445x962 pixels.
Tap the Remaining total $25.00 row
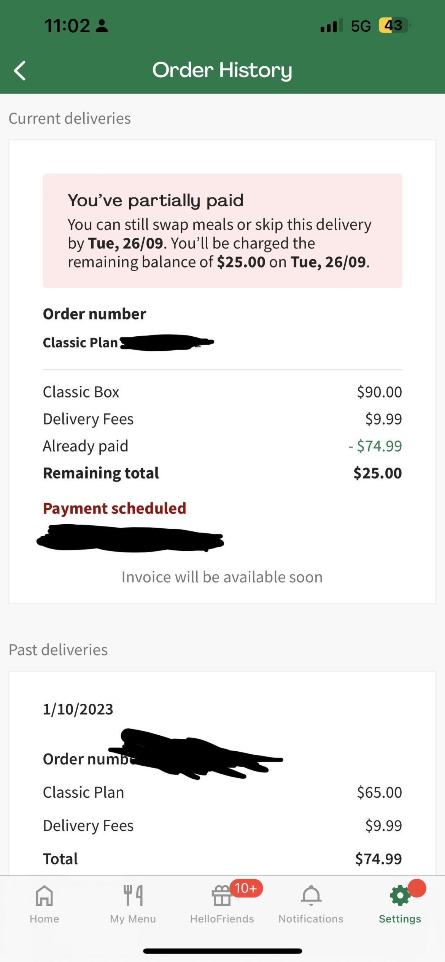[222, 473]
